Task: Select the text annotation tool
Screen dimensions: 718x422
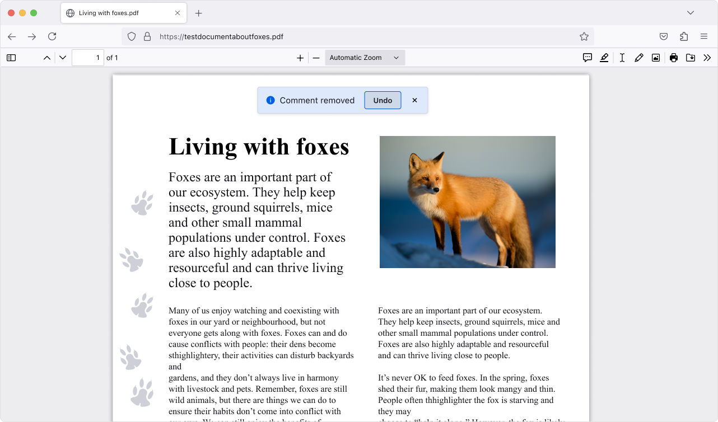Action: coord(622,58)
